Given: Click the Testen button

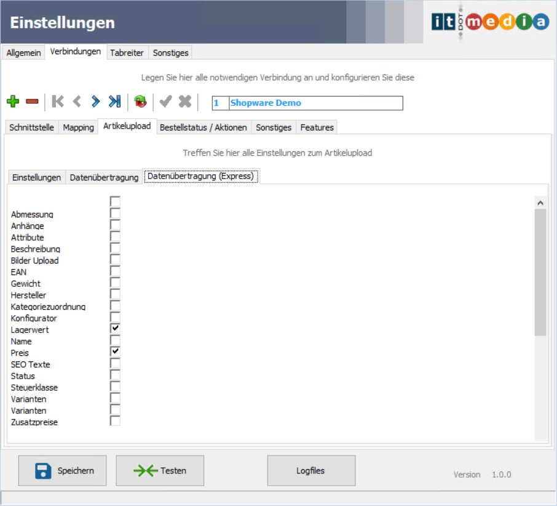Looking at the screenshot, I should pos(160,471).
